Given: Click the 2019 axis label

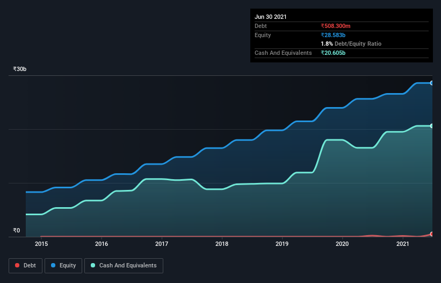Looking at the screenshot, I should pyautogui.click(x=282, y=244).
